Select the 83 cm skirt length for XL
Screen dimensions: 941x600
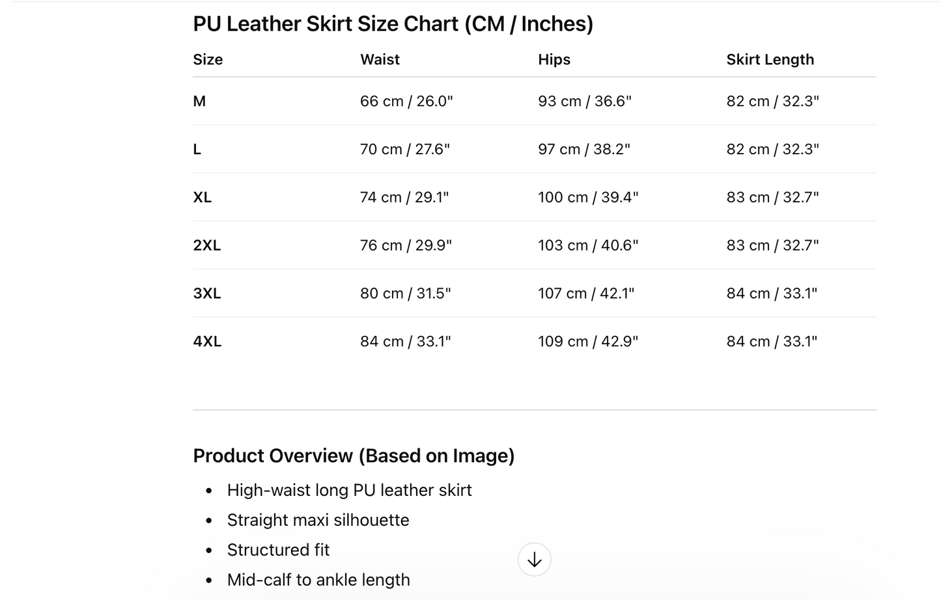point(774,197)
